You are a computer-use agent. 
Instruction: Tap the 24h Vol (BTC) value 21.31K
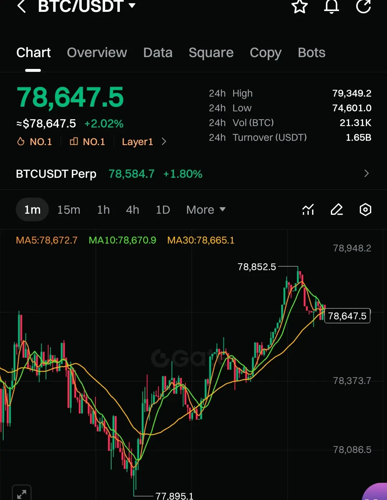[x=355, y=123]
